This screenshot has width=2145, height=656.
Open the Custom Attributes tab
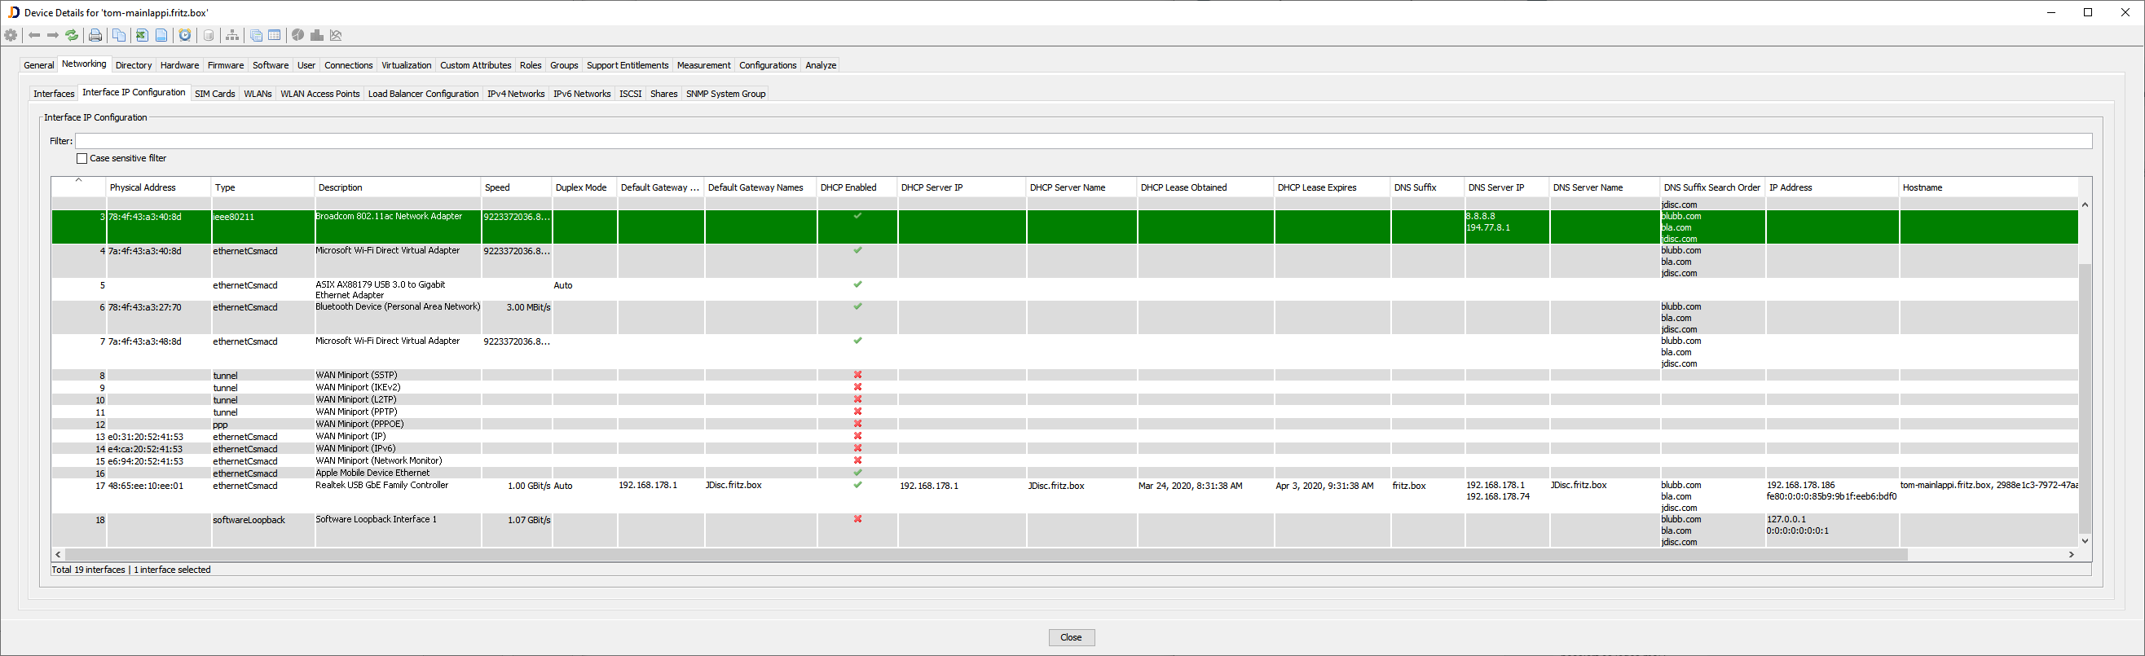click(x=475, y=65)
